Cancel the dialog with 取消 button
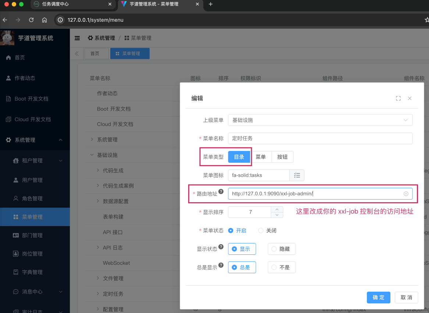The width and height of the screenshot is (429, 313). pyautogui.click(x=406, y=298)
